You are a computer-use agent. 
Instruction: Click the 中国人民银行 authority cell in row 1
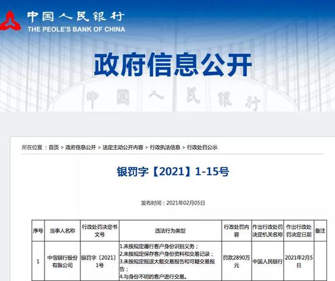267,262
